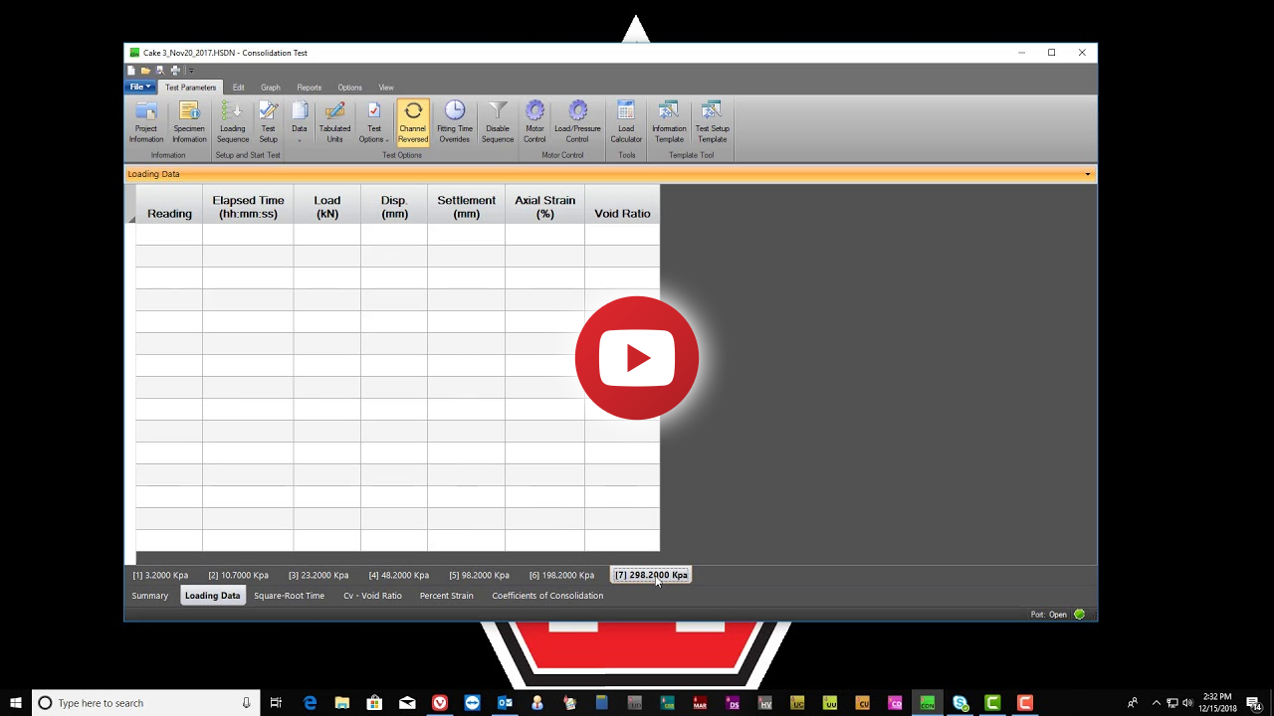Toggle Disable Sequence button

[498, 122]
